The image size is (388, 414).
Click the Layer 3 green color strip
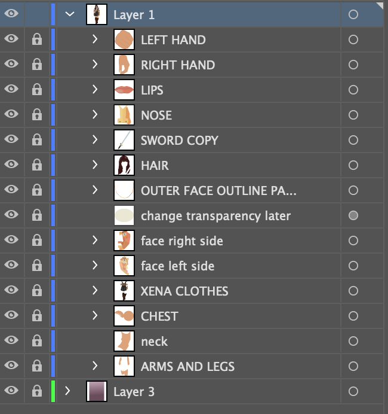click(x=53, y=391)
